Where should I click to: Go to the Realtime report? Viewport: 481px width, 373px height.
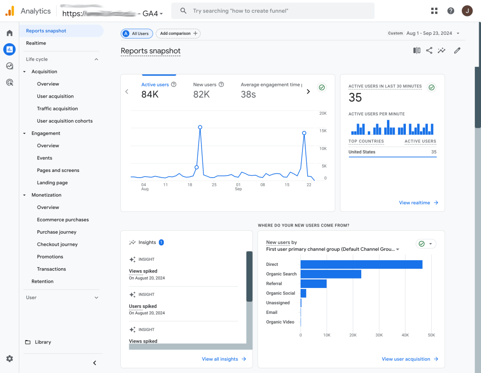pos(36,43)
